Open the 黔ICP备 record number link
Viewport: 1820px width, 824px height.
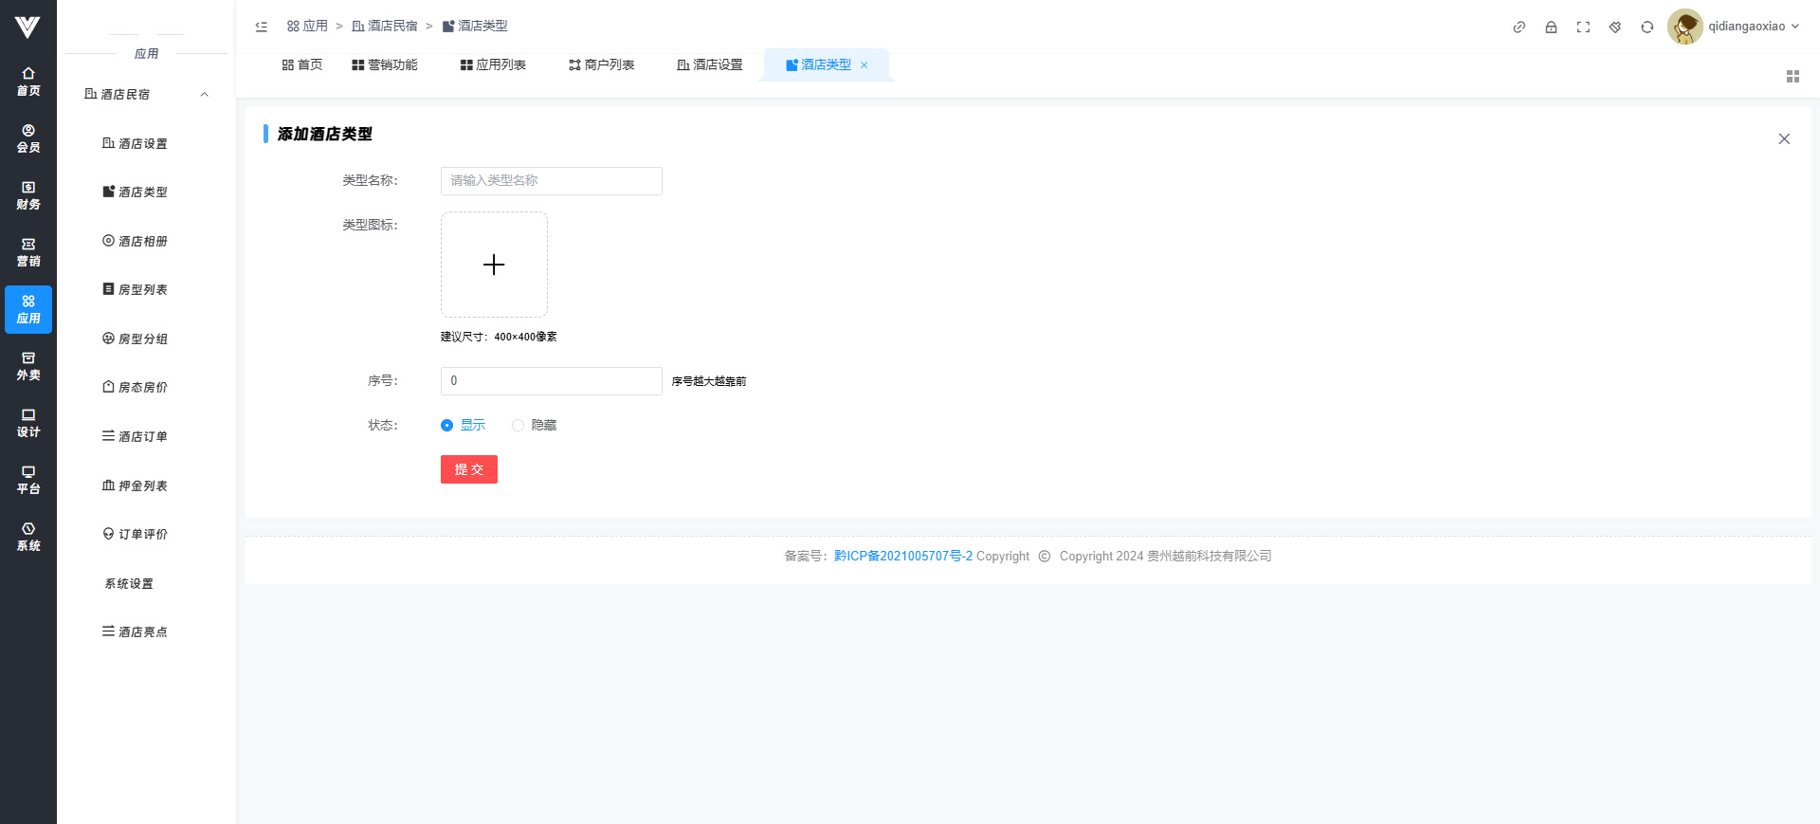click(x=902, y=557)
